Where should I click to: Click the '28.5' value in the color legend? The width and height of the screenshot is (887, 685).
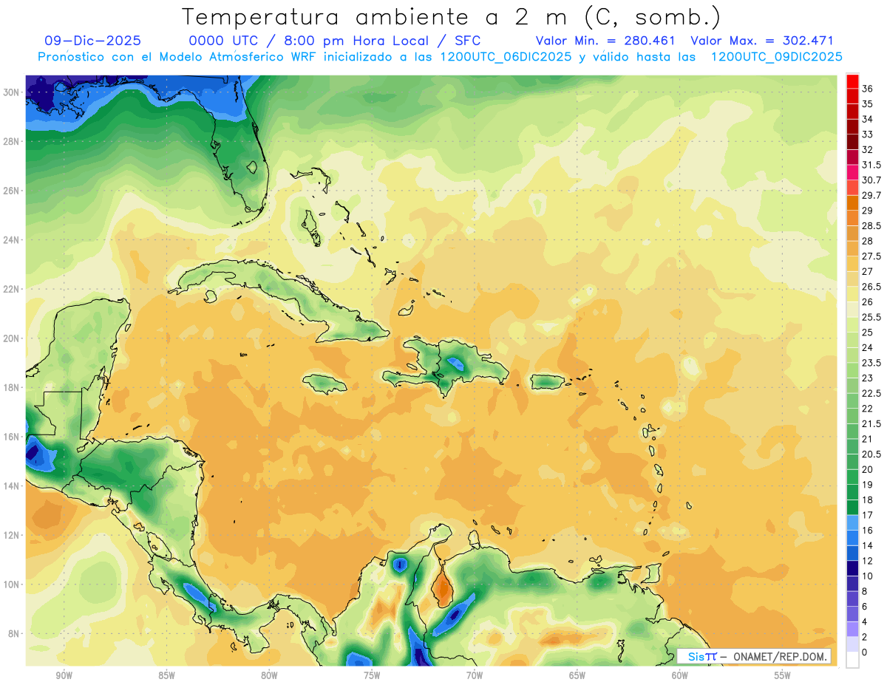871,225
